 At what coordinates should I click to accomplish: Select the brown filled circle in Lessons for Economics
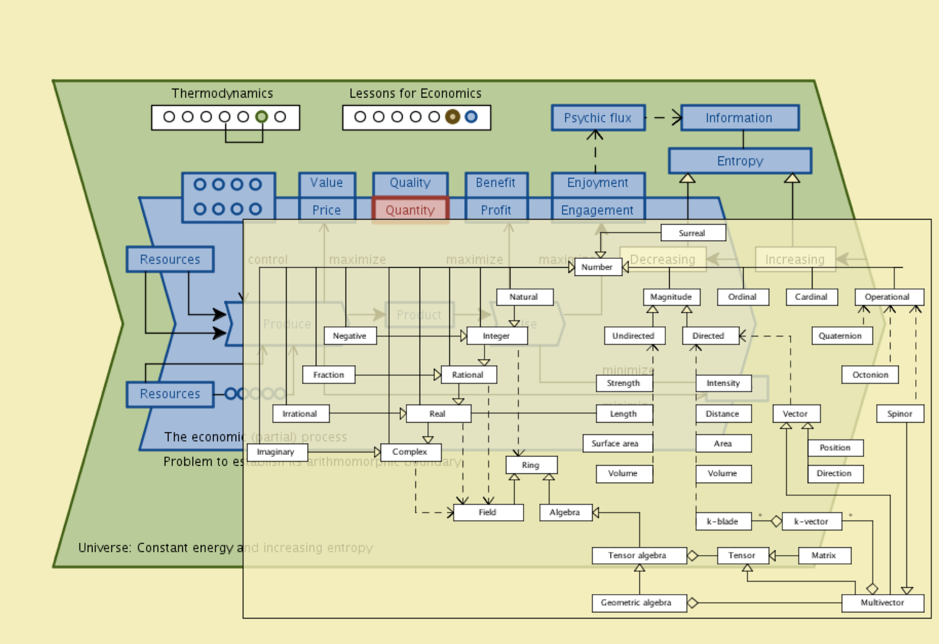[x=453, y=117]
